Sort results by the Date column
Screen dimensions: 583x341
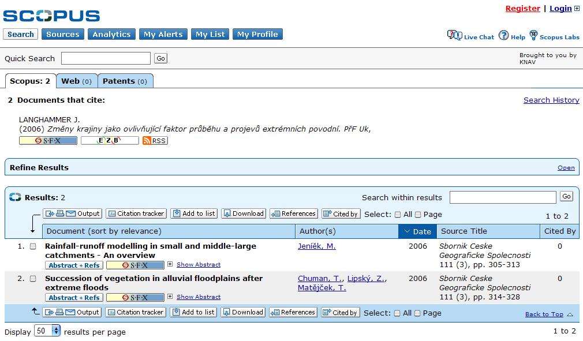(417, 231)
